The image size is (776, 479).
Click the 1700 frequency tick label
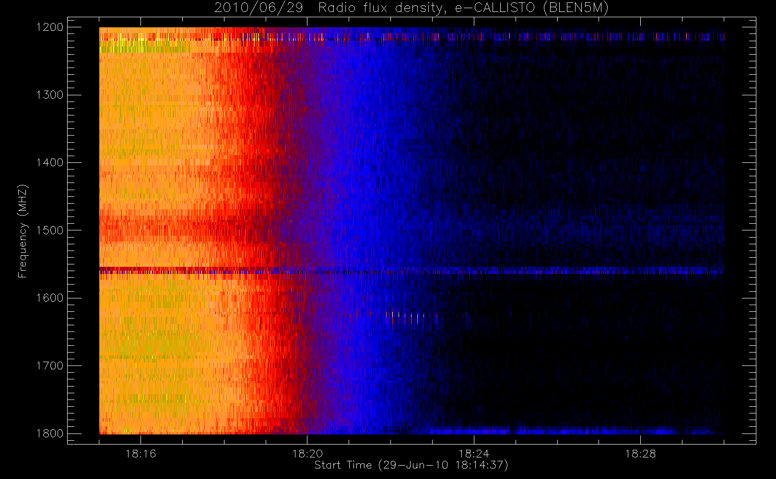tap(50, 366)
